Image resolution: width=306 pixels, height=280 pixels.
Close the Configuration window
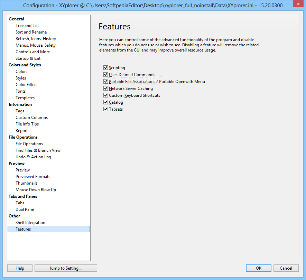coord(298,4)
